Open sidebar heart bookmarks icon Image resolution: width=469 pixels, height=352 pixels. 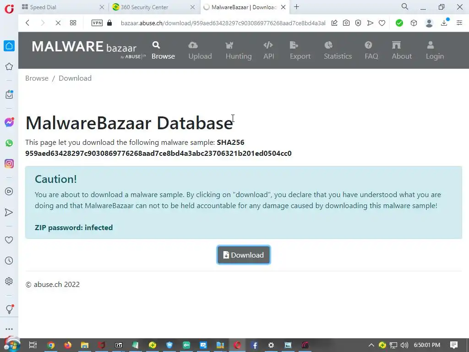click(9, 240)
